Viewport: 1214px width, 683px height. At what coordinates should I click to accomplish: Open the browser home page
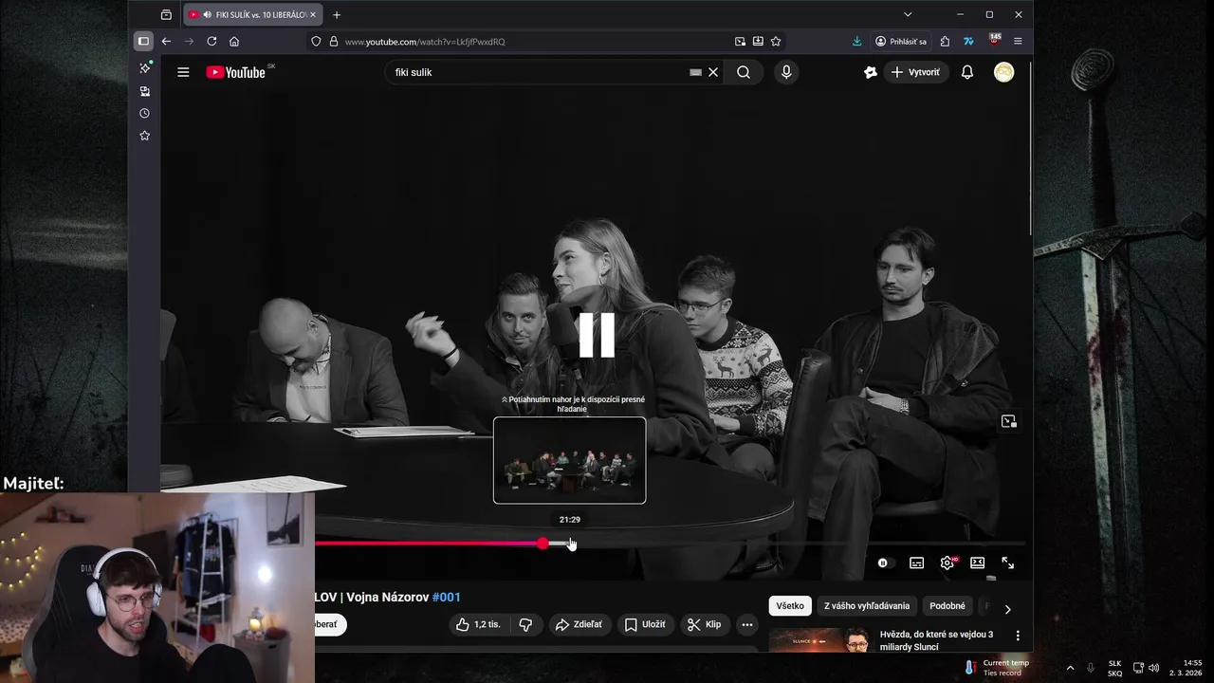[234, 41]
